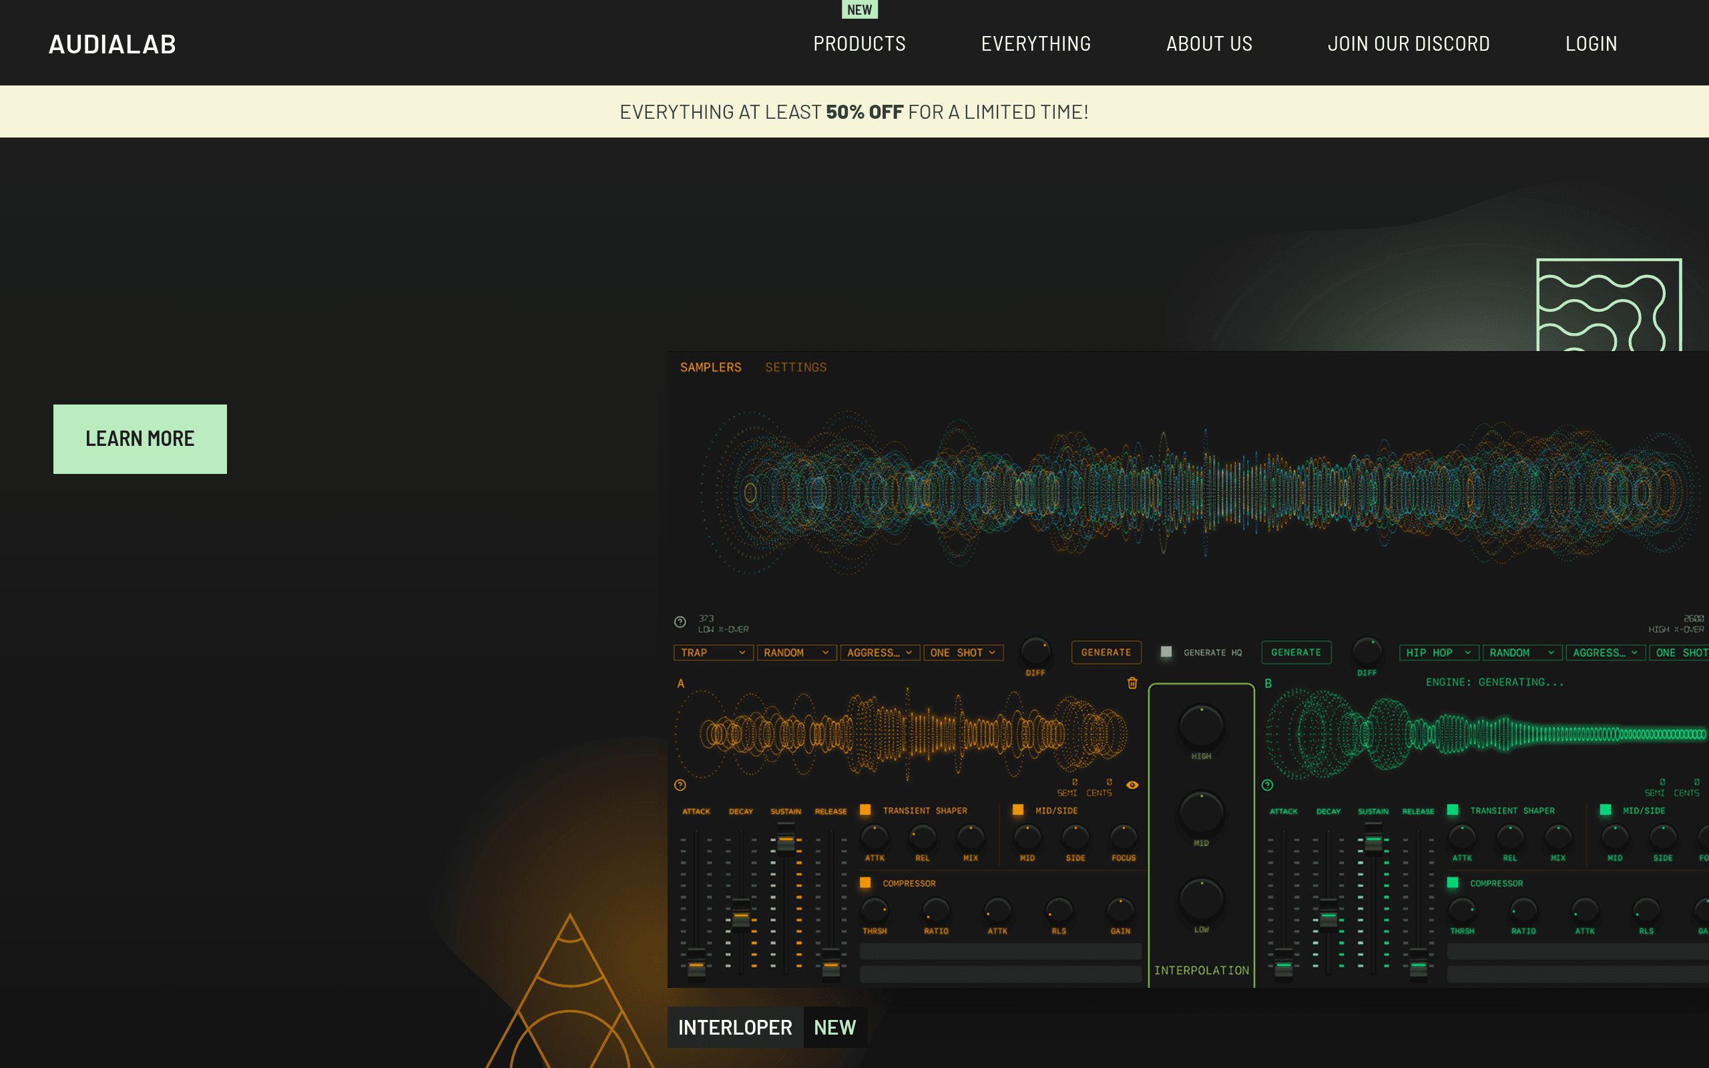Enable the GENERATE HQ checkbox
Screen dimensions: 1709x1068
(1166, 652)
